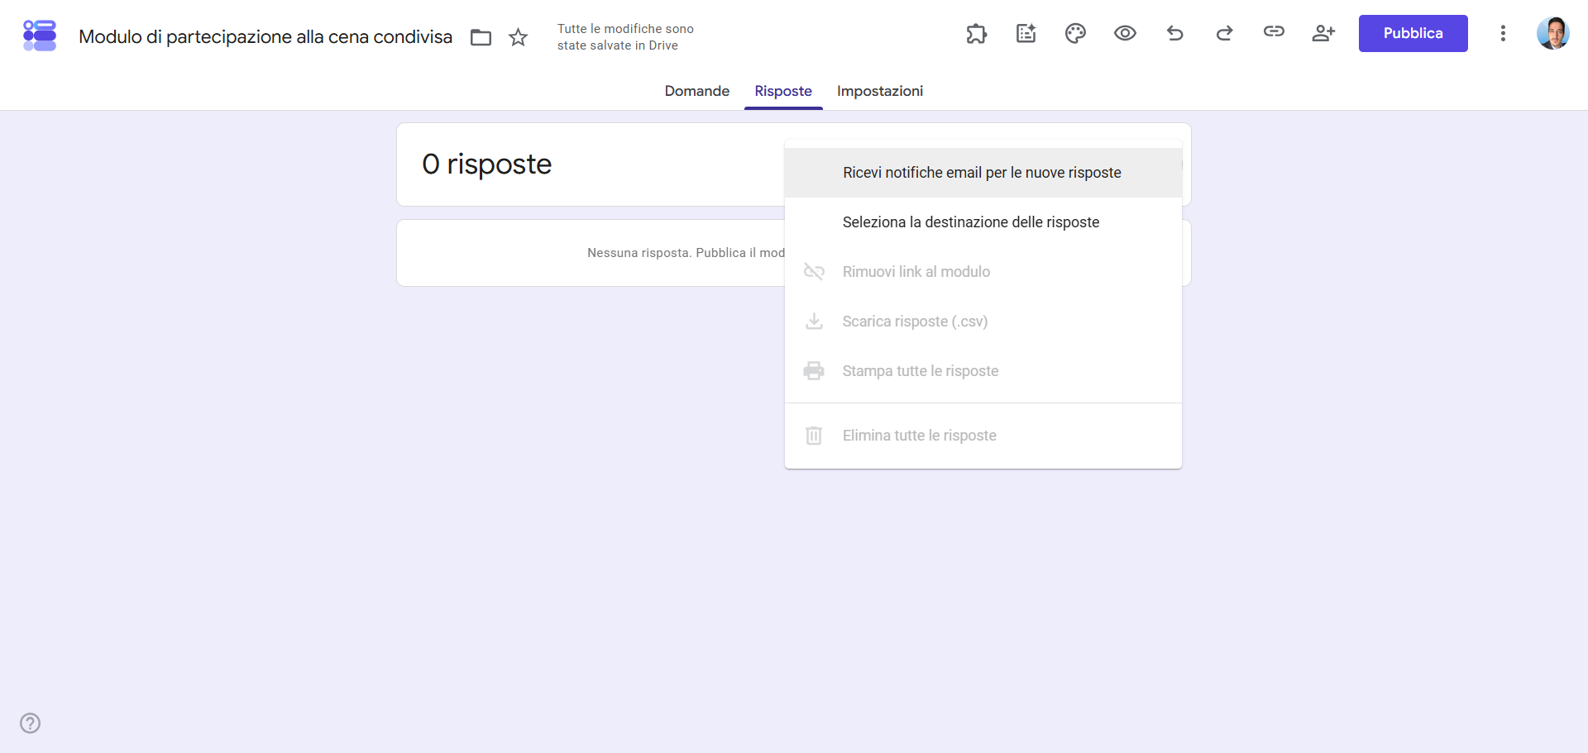
Task: Copy respondent link icon
Action: pos(1274,31)
